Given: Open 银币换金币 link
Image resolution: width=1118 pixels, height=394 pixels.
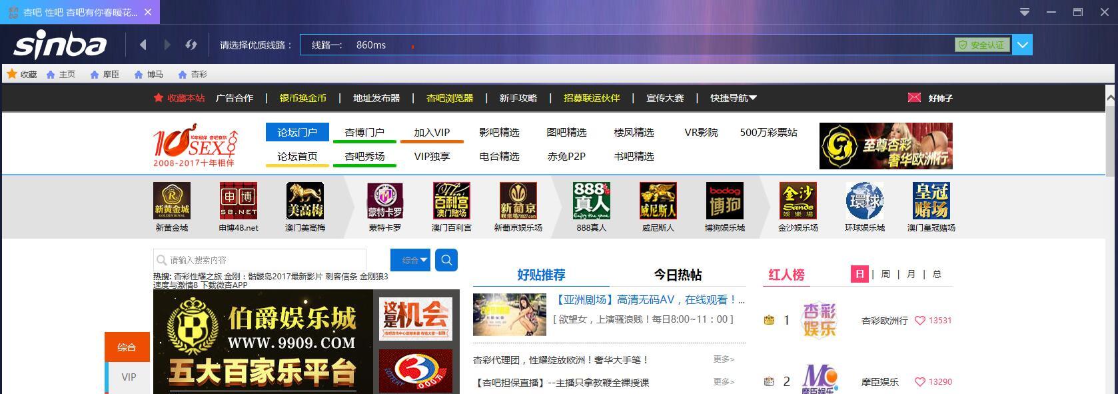Looking at the screenshot, I should coord(303,98).
